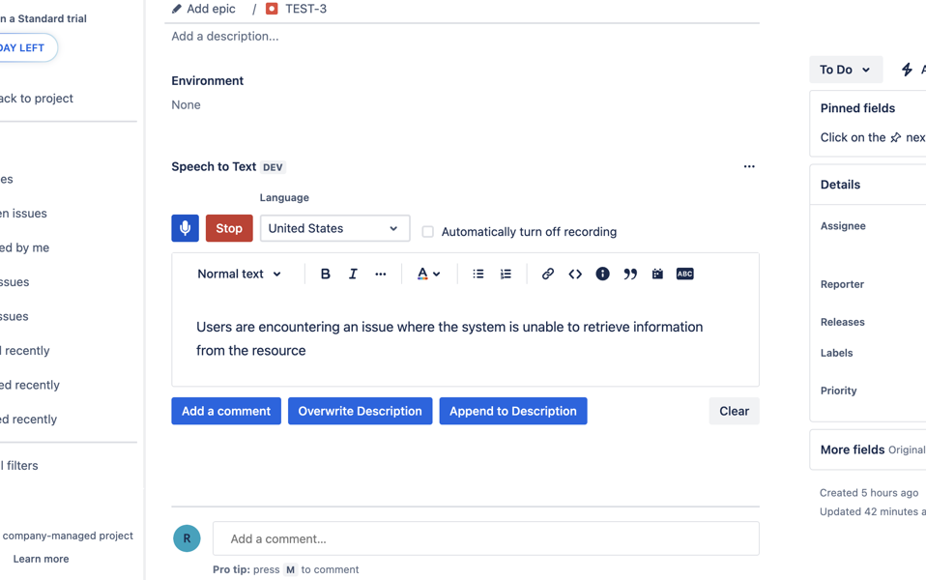Insert an info panel
The width and height of the screenshot is (926, 580).
tap(602, 275)
